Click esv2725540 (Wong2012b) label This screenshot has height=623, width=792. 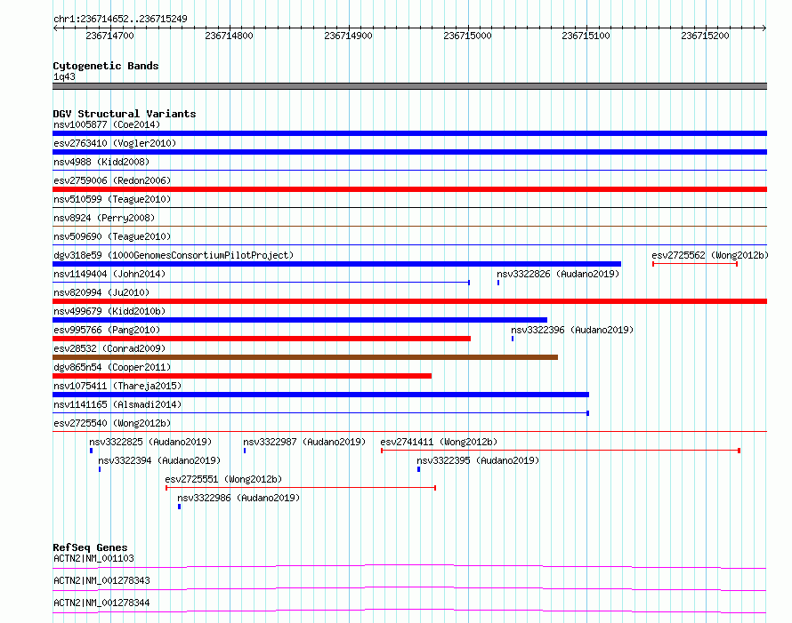(112, 423)
